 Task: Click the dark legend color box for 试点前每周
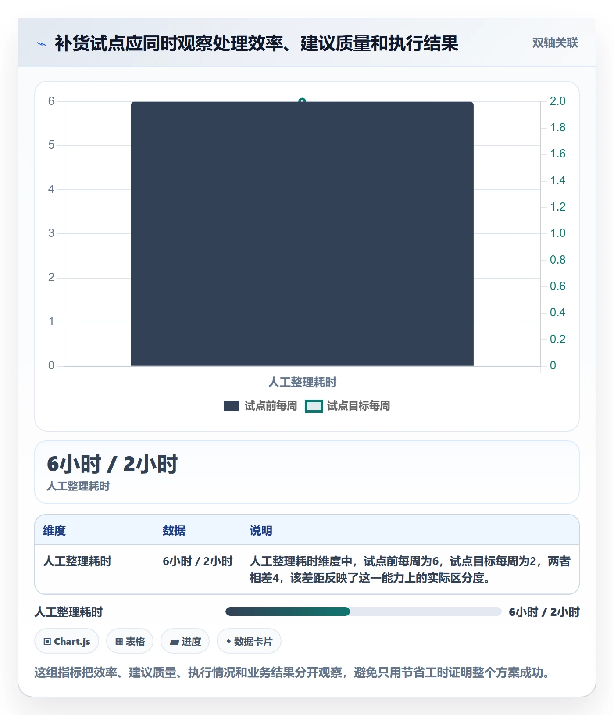(x=232, y=406)
